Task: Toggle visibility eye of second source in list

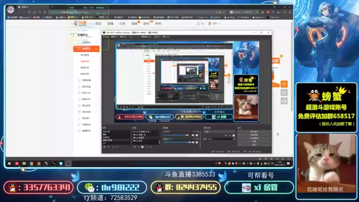Action: click(134, 135)
